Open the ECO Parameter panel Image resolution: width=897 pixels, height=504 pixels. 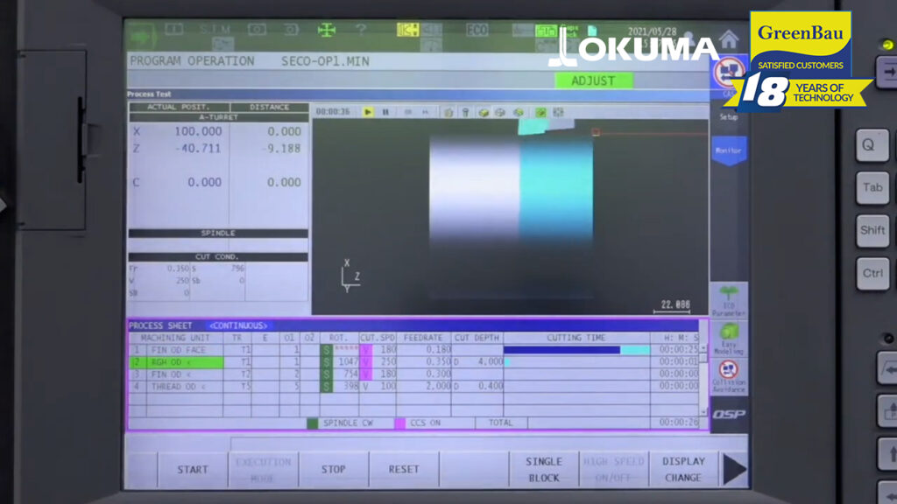pos(729,299)
